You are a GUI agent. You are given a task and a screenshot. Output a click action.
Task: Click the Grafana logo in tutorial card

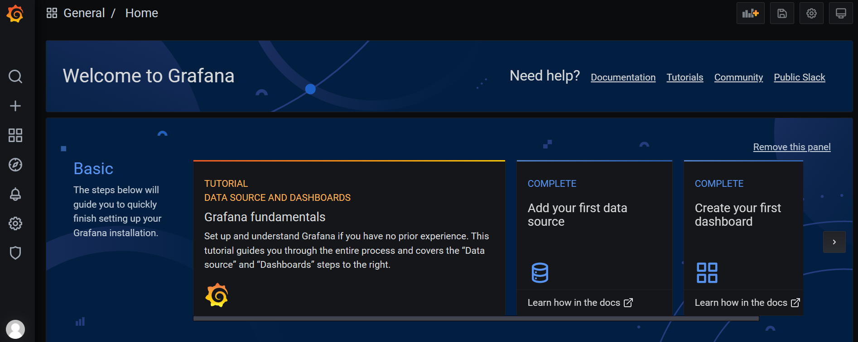[x=217, y=295]
